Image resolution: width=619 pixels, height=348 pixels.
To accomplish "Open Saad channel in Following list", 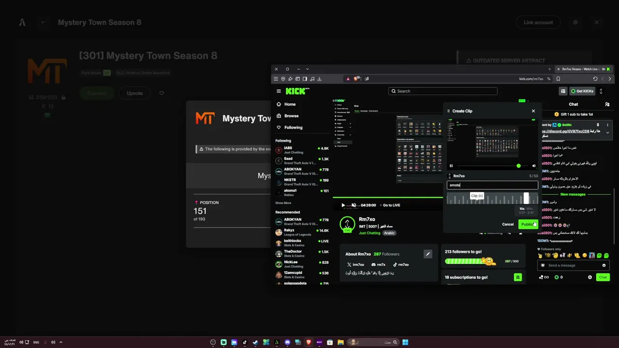I will tap(302, 160).
